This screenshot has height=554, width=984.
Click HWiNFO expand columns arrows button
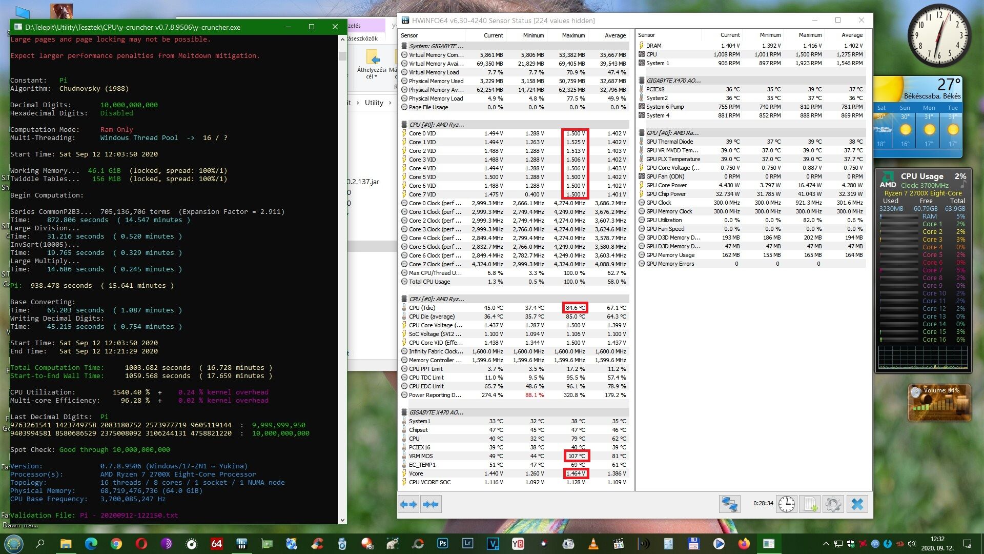click(x=408, y=504)
